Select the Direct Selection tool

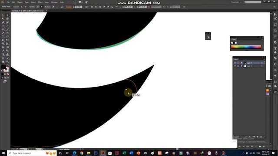[x=7, y=15]
